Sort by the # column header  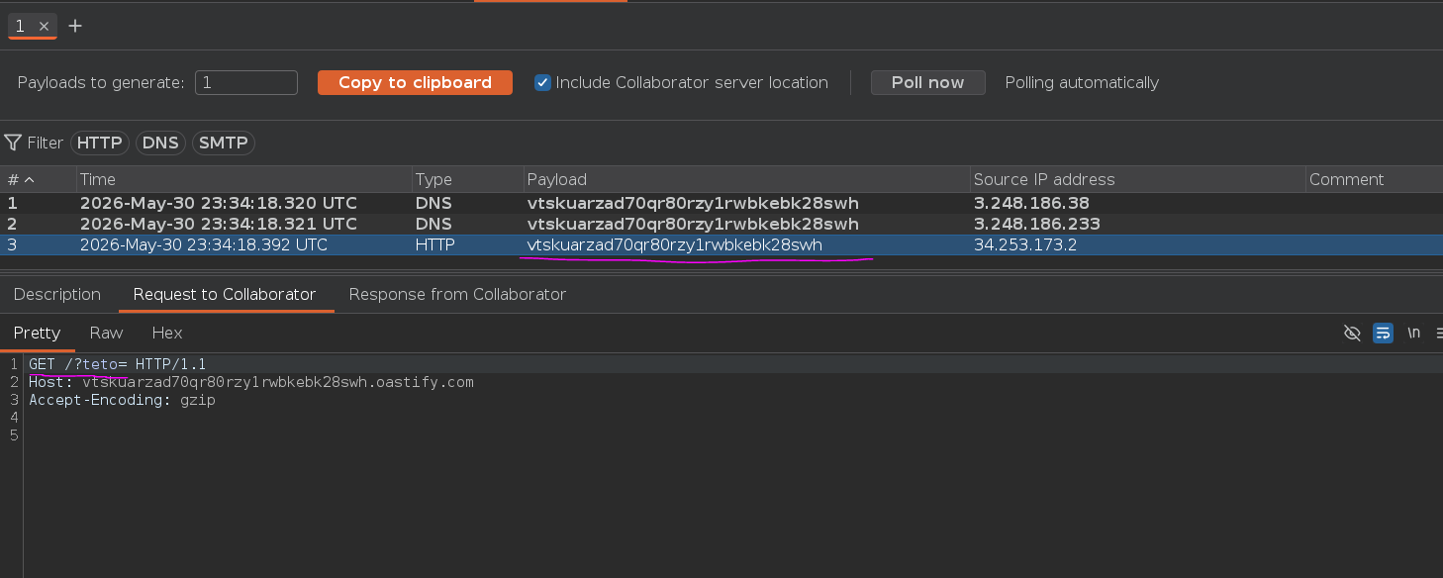[x=38, y=179]
